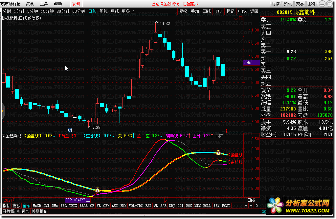
Task: Click the + zoom-in button
Action: pyautogui.click(x=246, y=206)
